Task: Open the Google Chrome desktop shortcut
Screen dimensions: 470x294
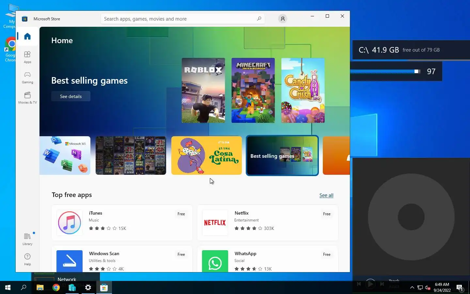Action: (10, 49)
